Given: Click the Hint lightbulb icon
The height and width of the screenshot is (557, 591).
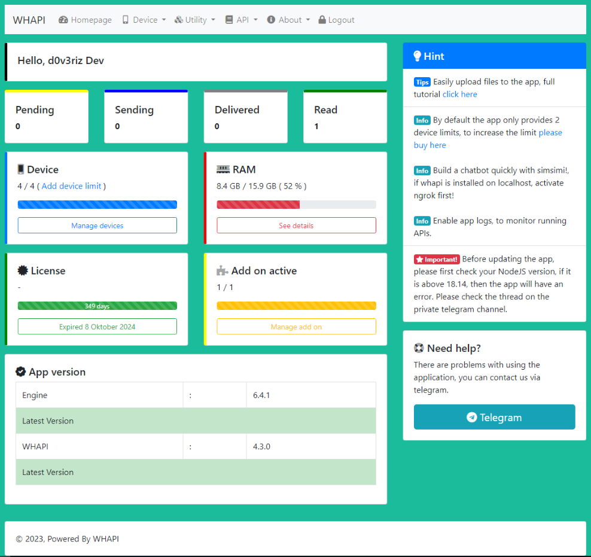Looking at the screenshot, I should (417, 56).
